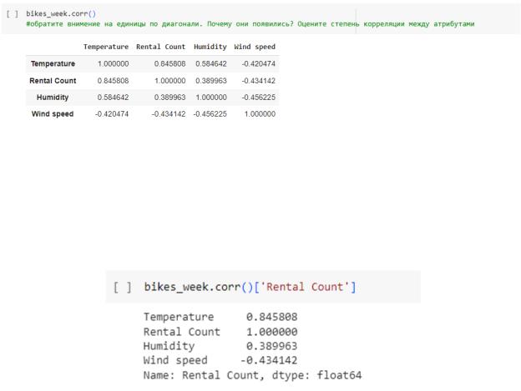Click Rental Count row value 0.845808

113,81
